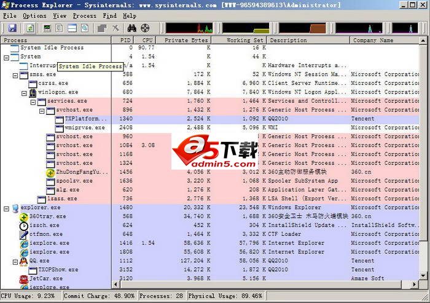This screenshot has width=430, height=303.
Task: Click the crosshair Find Window's Process icon
Action: [145, 28]
